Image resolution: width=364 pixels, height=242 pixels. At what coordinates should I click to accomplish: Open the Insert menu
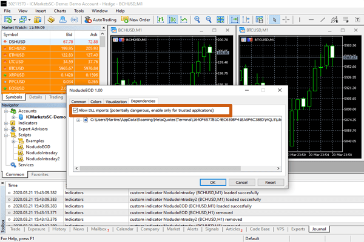(x=41, y=11)
